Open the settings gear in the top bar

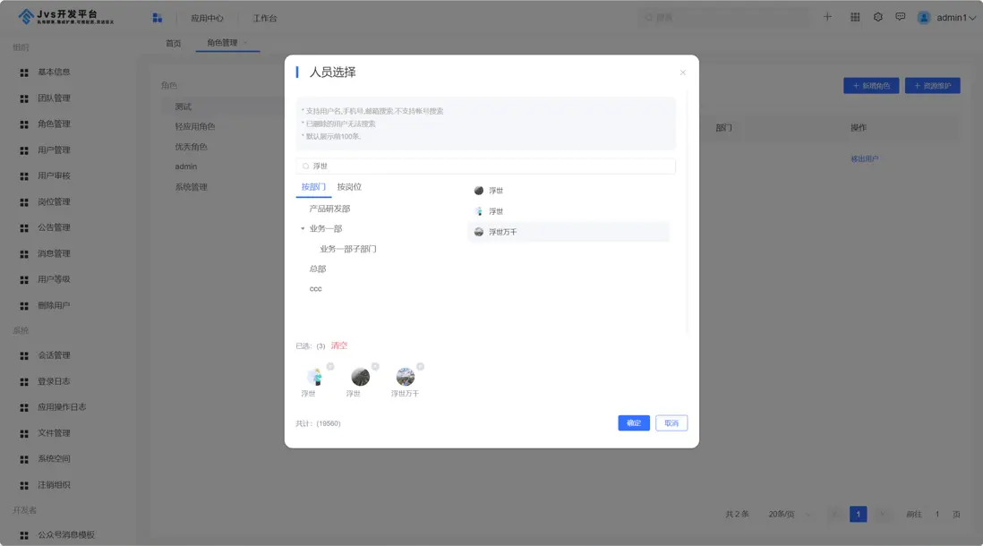877,16
